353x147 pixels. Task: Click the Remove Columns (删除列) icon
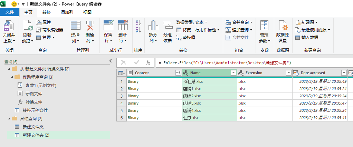90,27
